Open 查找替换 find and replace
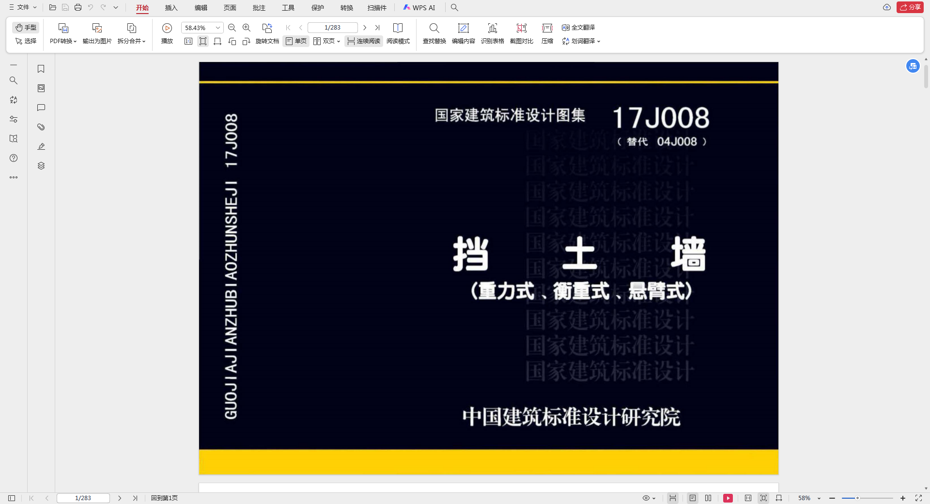The width and height of the screenshot is (930, 504). pyautogui.click(x=434, y=34)
